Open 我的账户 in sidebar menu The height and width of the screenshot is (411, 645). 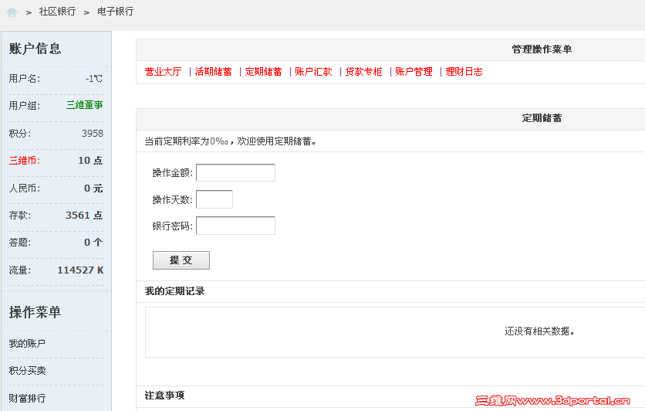click(x=27, y=344)
